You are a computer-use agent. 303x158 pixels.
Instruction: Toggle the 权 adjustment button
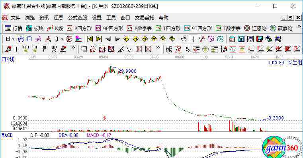pos(69,39)
